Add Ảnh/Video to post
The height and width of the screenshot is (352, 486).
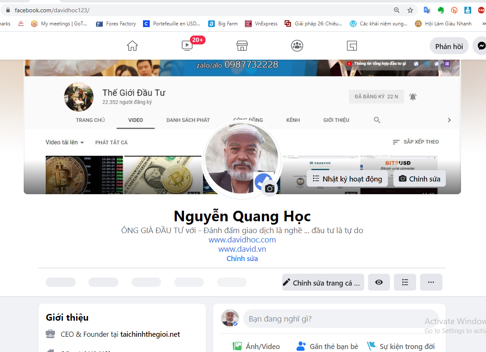click(256, 346)
